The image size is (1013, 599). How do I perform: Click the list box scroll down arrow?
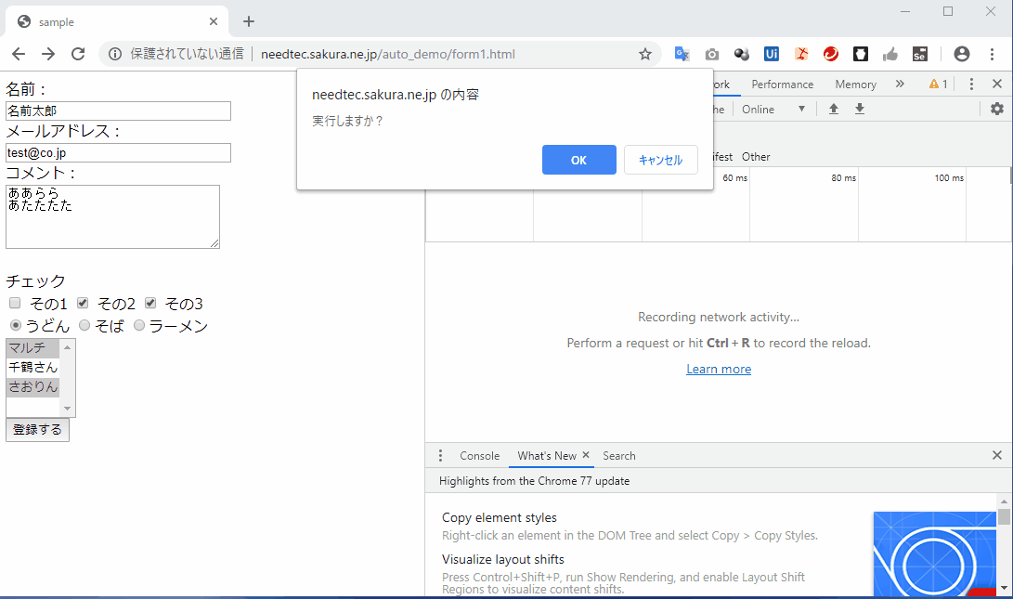pos(67,409)
